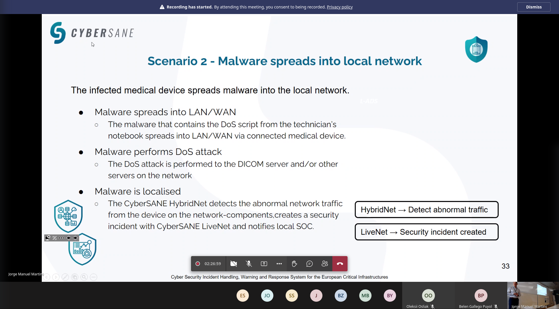Select J participant avatar
The height and width of the screenshot is (309, 559).
pyautogui.click(x=316, y=296)
